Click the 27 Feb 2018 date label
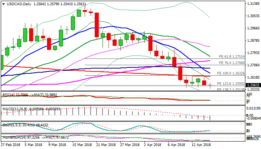This screenshot has height=149, width=261. (x=11, y=145)
